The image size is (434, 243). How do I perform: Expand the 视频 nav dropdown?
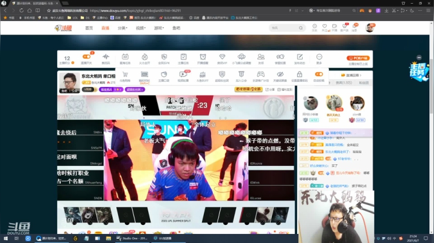140,28
